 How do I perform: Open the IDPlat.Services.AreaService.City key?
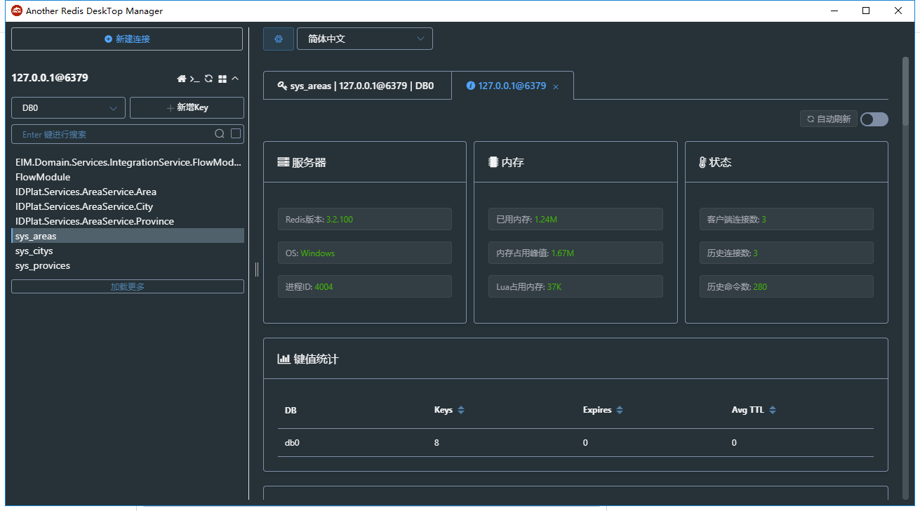pyautogui.click(x=128, y=206)
